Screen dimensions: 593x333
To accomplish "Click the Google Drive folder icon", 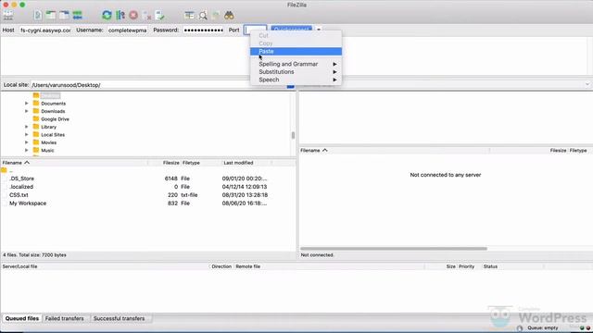I will pyautogui.click(x=36, y=118).
